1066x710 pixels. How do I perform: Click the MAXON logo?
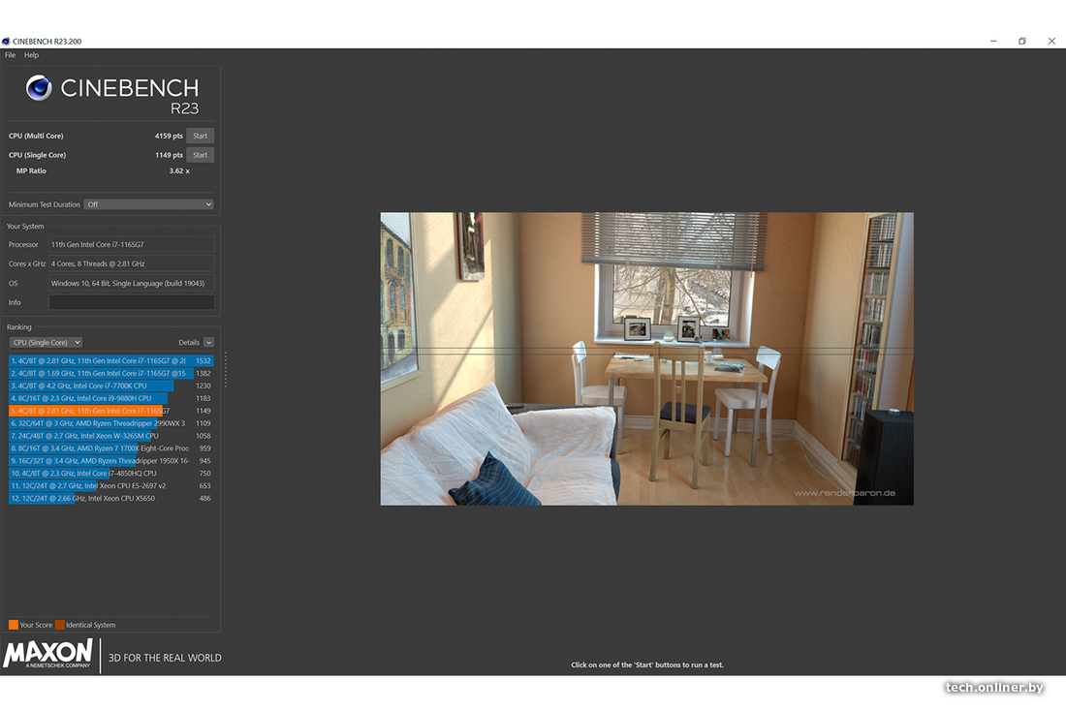pos(47,654)
